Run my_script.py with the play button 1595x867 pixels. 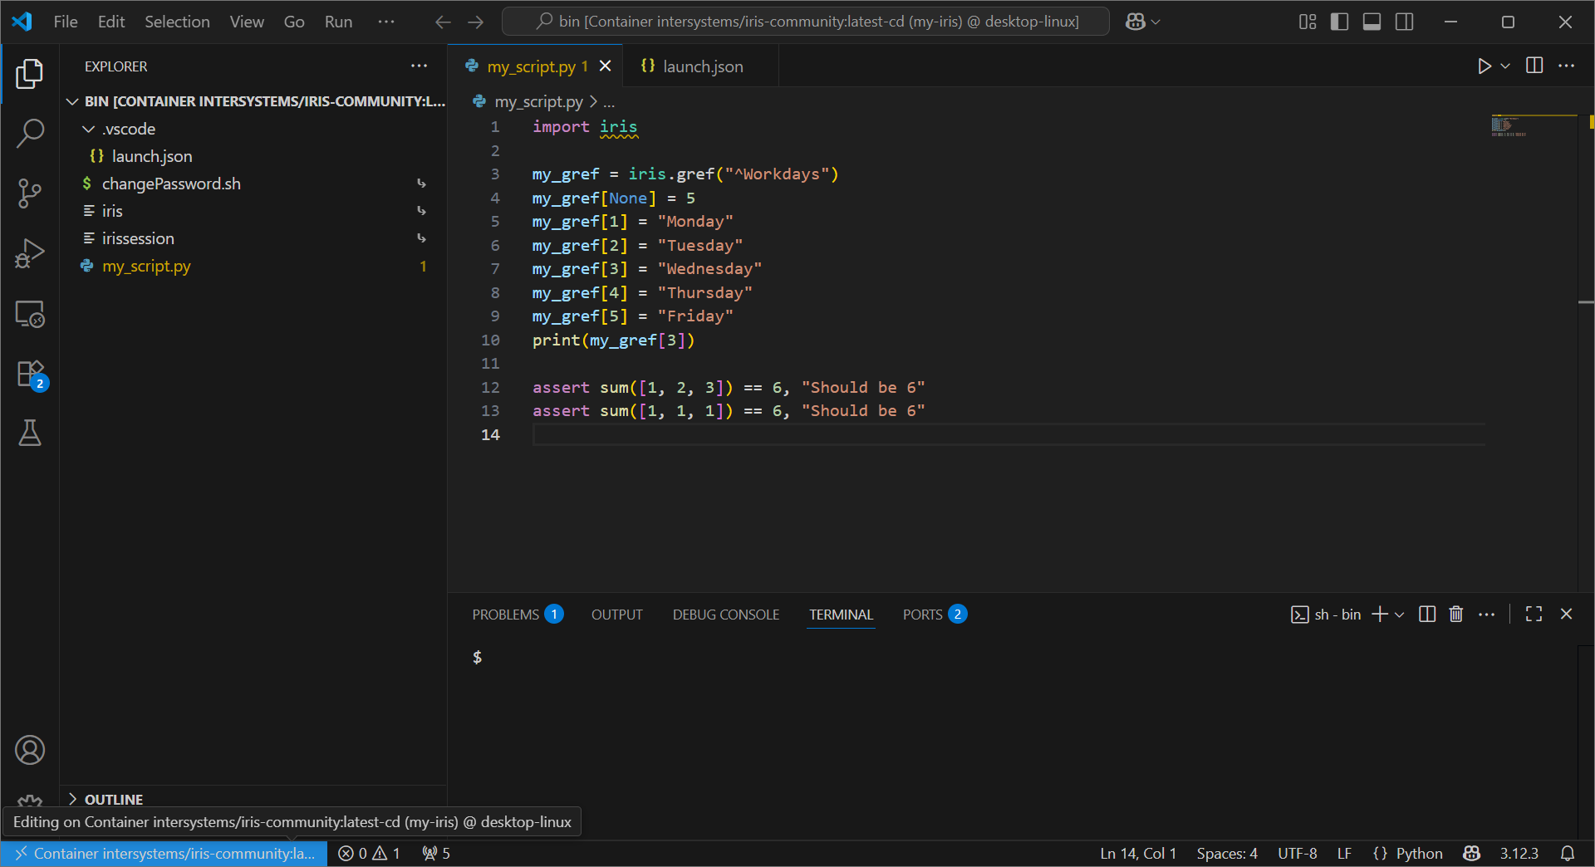[x=1485, y=66]
